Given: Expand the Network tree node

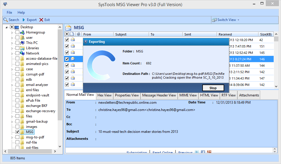Looking at the screenshot, I should [12, 54].
